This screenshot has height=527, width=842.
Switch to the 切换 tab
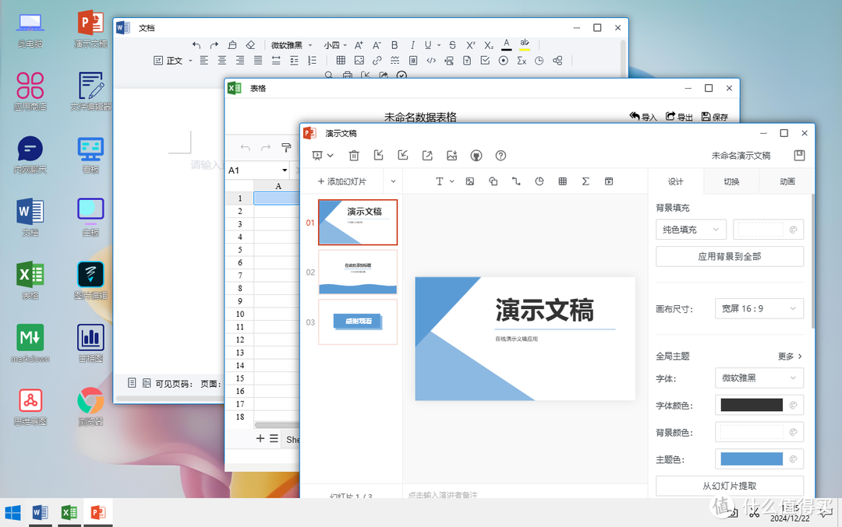(731, 181)
